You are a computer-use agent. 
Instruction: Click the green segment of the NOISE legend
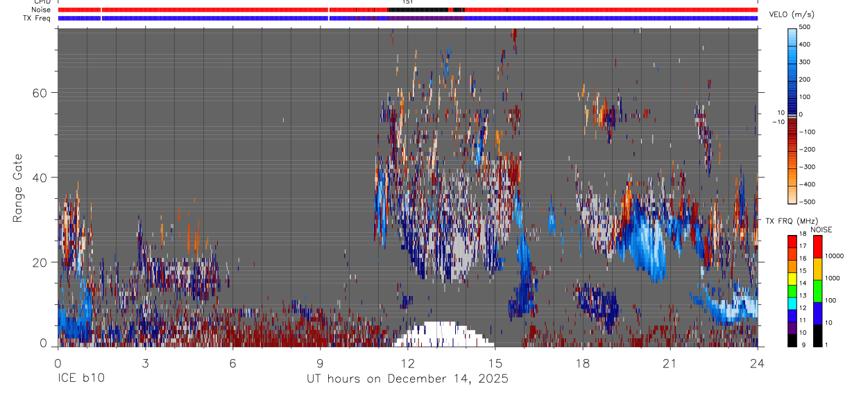(x=817, y=290)
